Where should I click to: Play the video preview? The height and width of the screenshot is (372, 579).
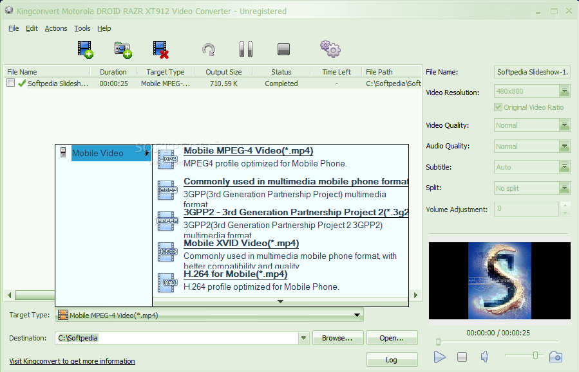pos(439,357)
